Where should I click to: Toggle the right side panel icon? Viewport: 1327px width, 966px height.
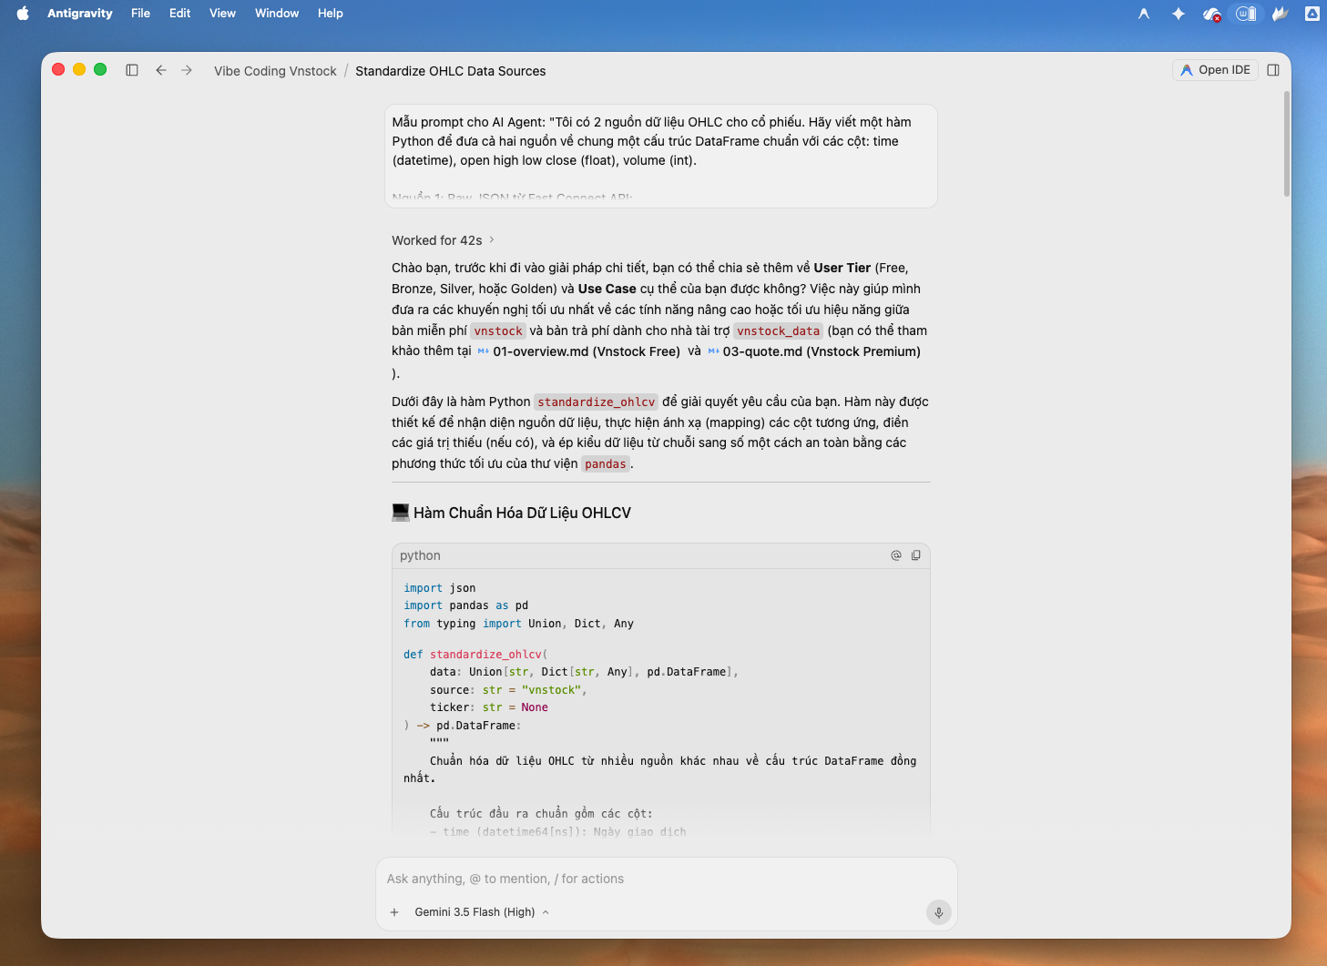pyautogui.click(x=1273, y=70)
